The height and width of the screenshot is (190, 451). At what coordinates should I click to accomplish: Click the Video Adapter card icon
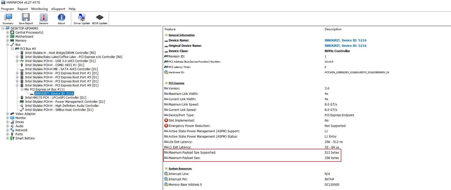(12, 114)
